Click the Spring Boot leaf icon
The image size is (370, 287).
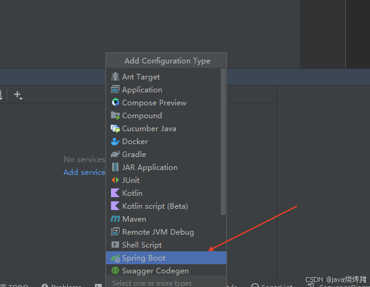115,258
